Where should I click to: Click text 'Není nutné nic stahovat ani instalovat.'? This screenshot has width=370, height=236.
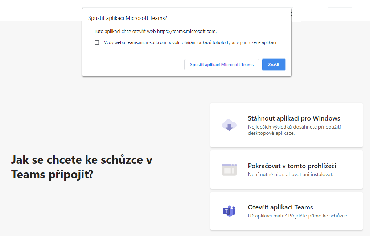pos(291,175)
